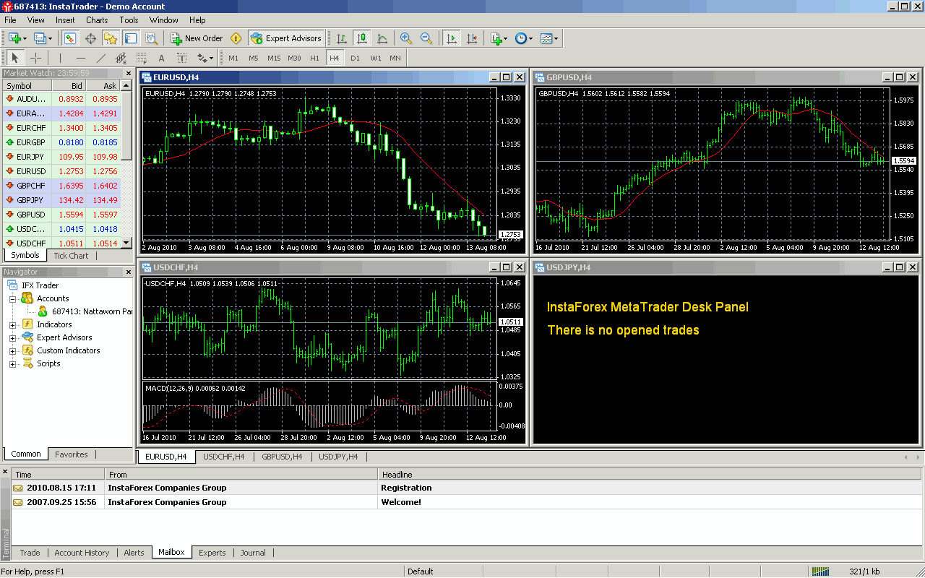Switch timeframe to M15
Screen dimensions: 925x578
274,58
